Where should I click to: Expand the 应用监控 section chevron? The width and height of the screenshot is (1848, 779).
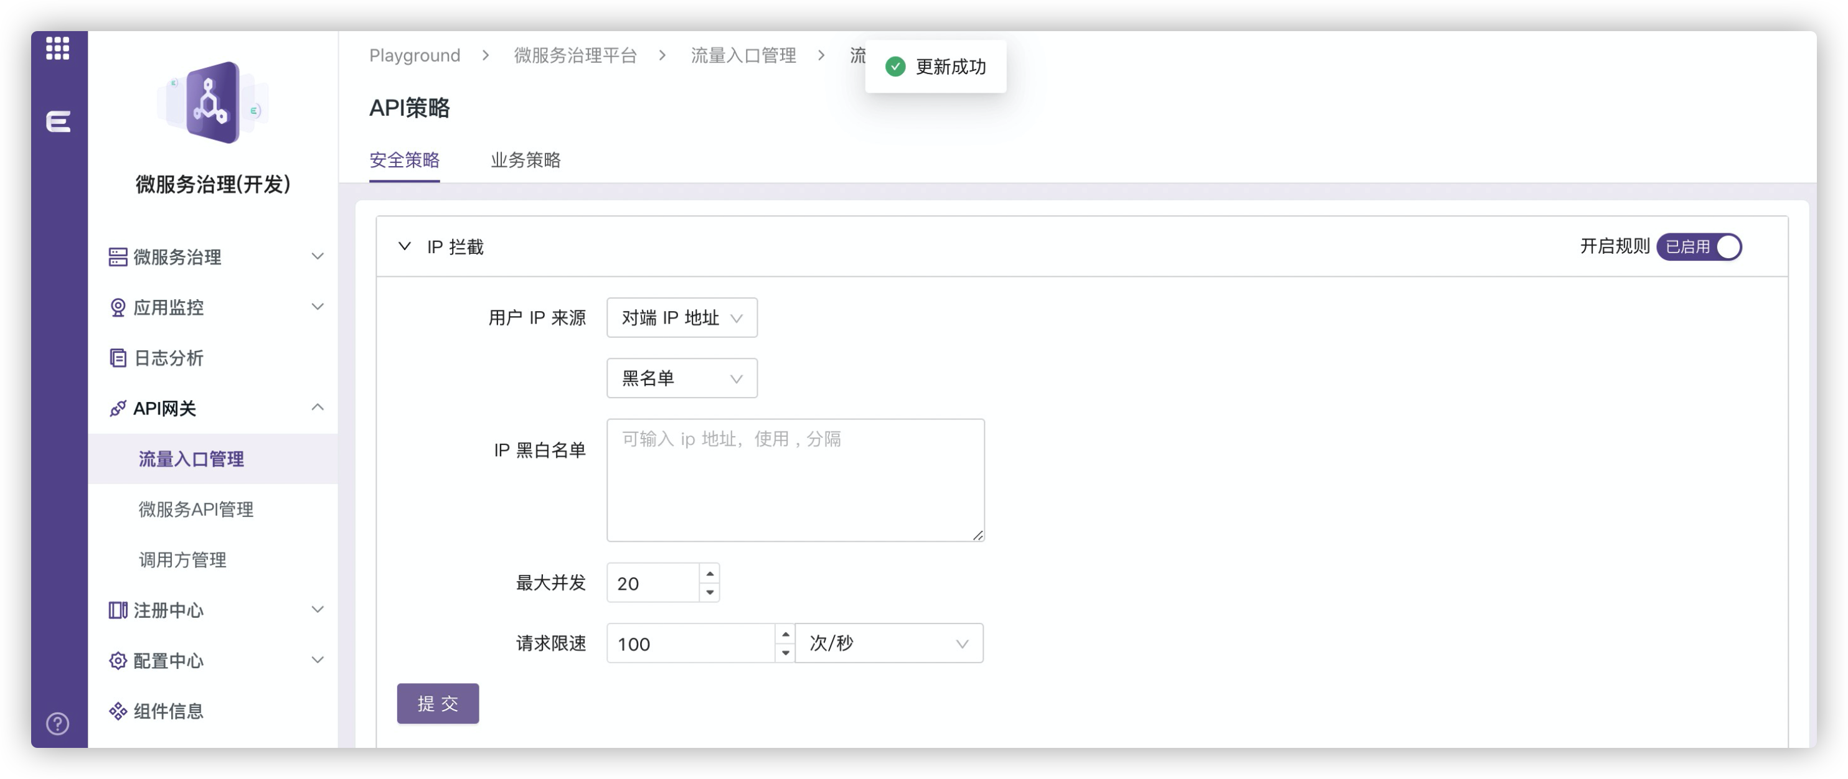tap(318, 306)
